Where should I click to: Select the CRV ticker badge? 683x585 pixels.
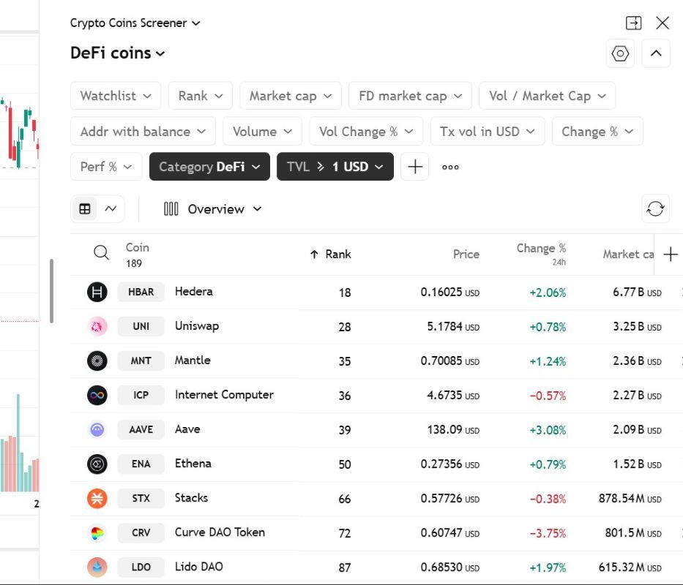141,533
